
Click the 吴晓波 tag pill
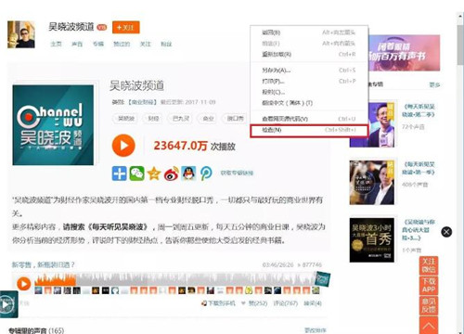[126, 118]
